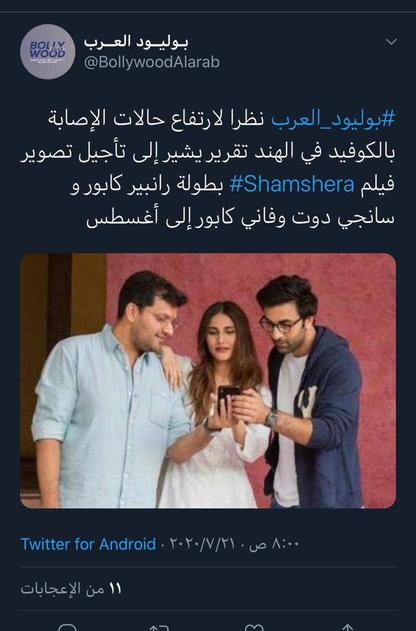This screenshot has height=631, width=416.
Task: Click the ٢٠٢٠/٧/٢١ tweet date
Action: click(202, 544)
